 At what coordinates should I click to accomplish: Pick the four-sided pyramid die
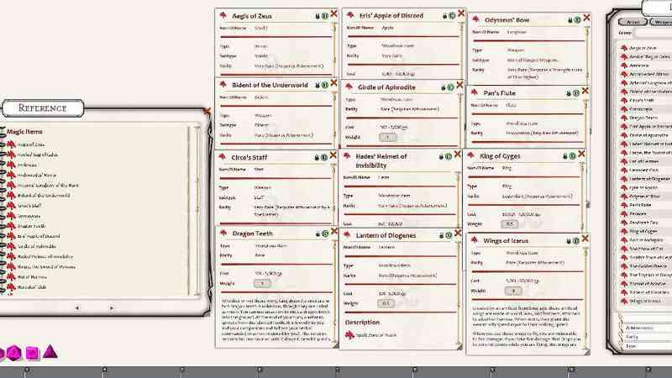[50, 351]
